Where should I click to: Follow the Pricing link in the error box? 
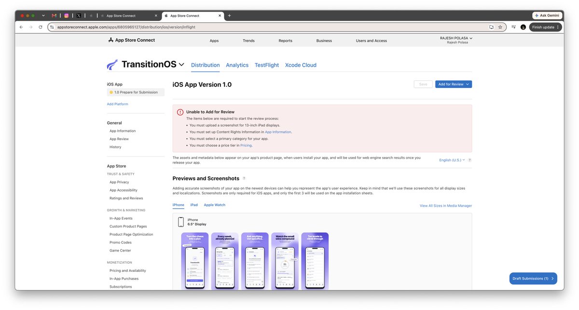click(246, 145)
